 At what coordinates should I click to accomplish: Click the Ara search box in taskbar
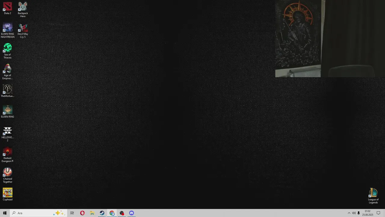[x=38, y=213]
